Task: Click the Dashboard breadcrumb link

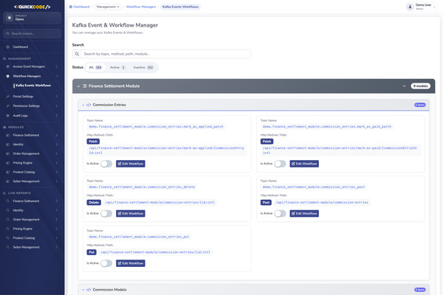Action: (80, 7)
